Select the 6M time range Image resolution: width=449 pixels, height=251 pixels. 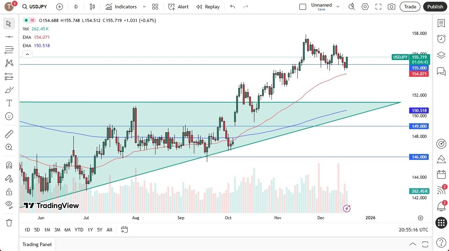(67, 230)
